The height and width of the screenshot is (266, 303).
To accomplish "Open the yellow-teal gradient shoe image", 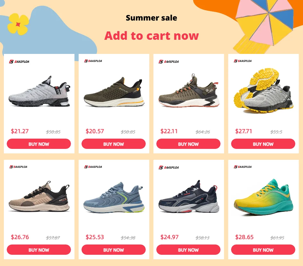I will (x=264, y=197).
